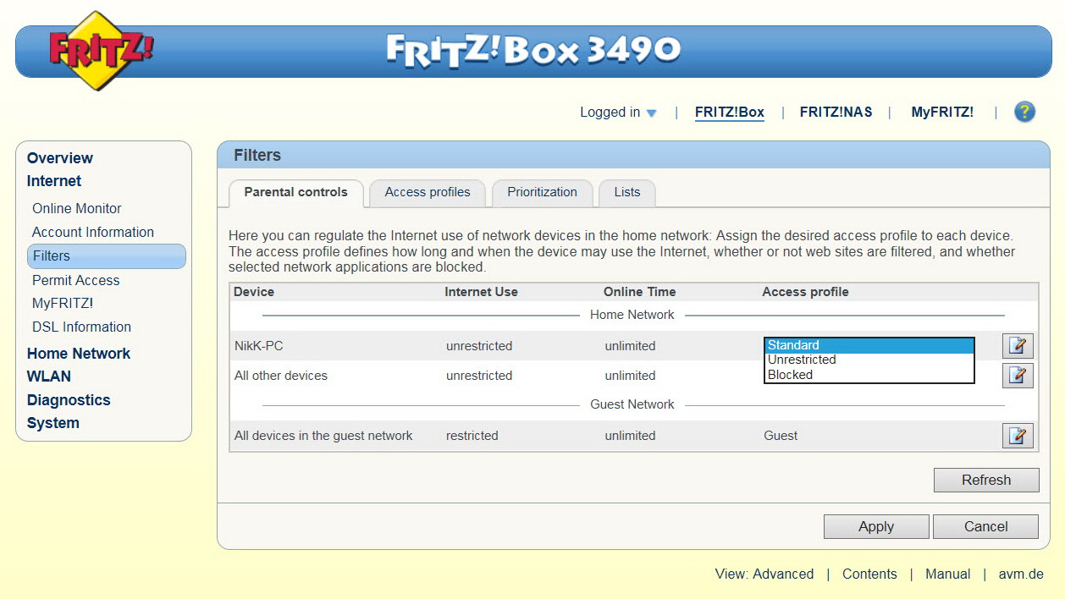Switch the View: Advanced link

click(x=764, y=574)
